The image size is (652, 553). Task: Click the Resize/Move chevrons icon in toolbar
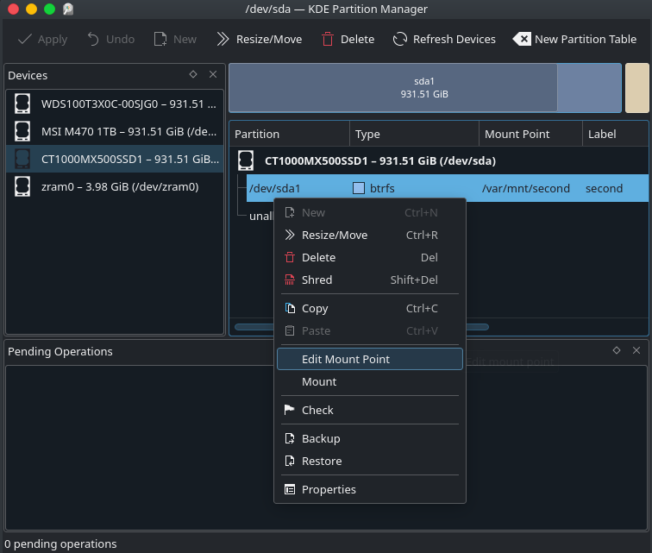[x=223, y=39]
